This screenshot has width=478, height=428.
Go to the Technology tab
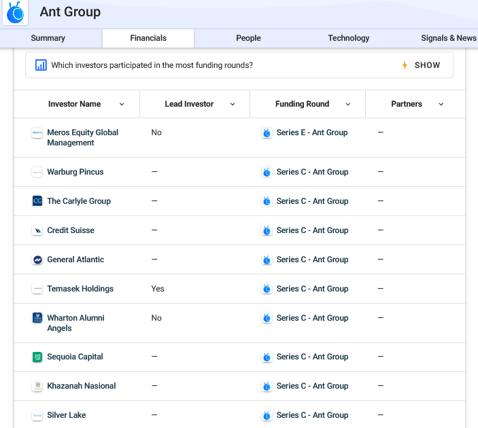[x=348, y=38]
